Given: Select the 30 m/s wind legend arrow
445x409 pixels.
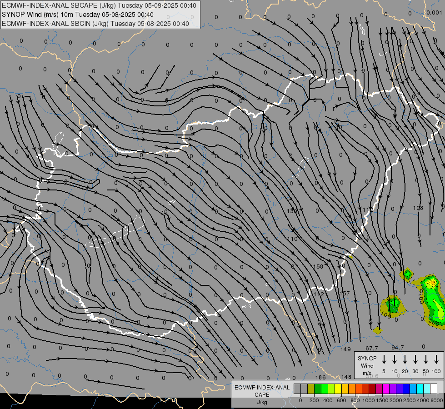Looking at the screenshot, I should coord(415,359).
